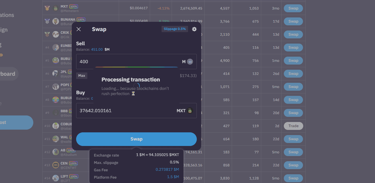Click the MXT token icon in Buy field

point(190,111)
